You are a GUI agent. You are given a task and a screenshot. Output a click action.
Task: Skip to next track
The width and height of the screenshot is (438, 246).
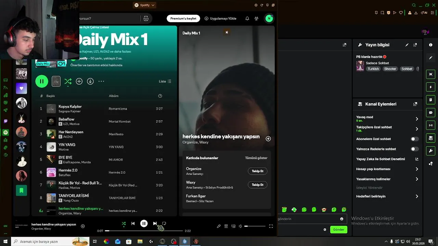155,223
